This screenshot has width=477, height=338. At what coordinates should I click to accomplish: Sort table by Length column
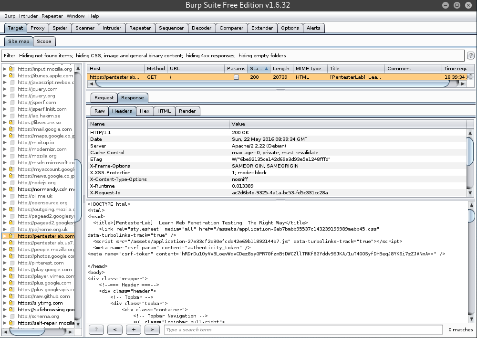pos(281,69)
